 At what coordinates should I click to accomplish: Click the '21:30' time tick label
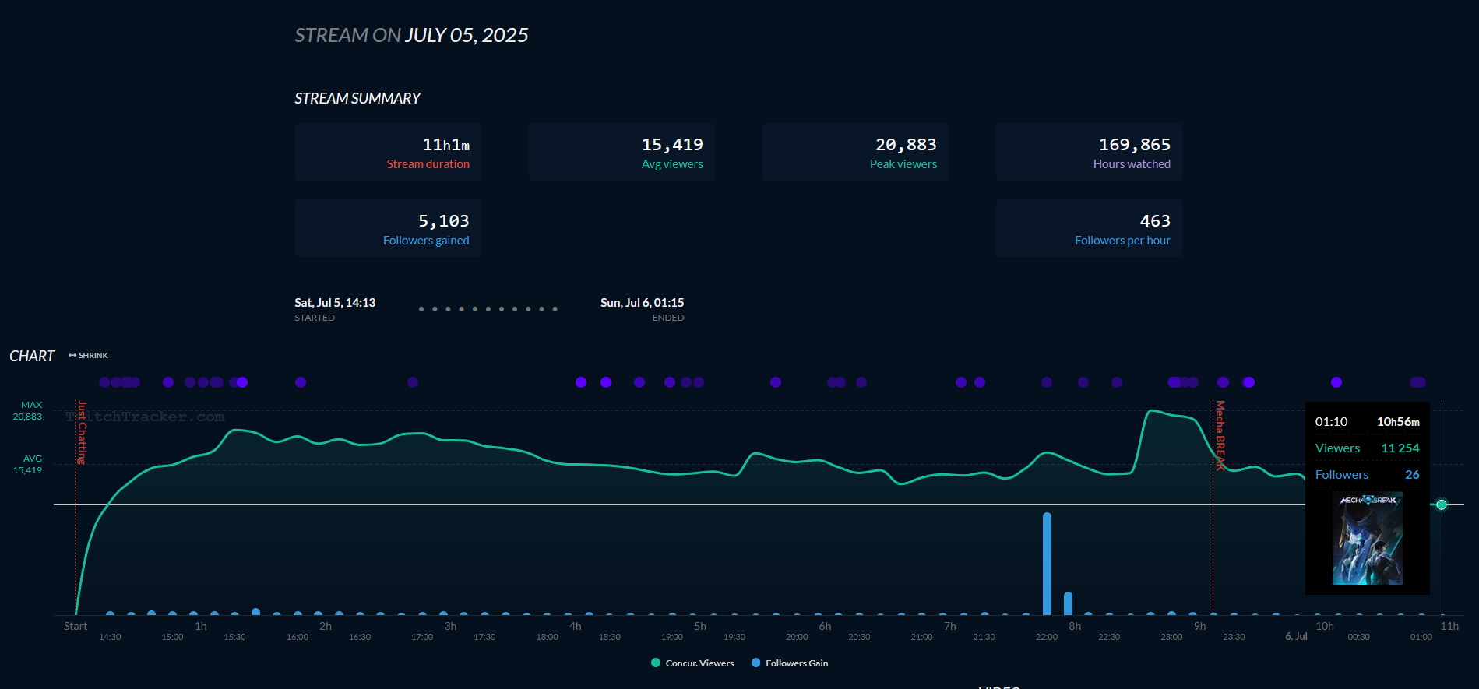tap(984, 638)
